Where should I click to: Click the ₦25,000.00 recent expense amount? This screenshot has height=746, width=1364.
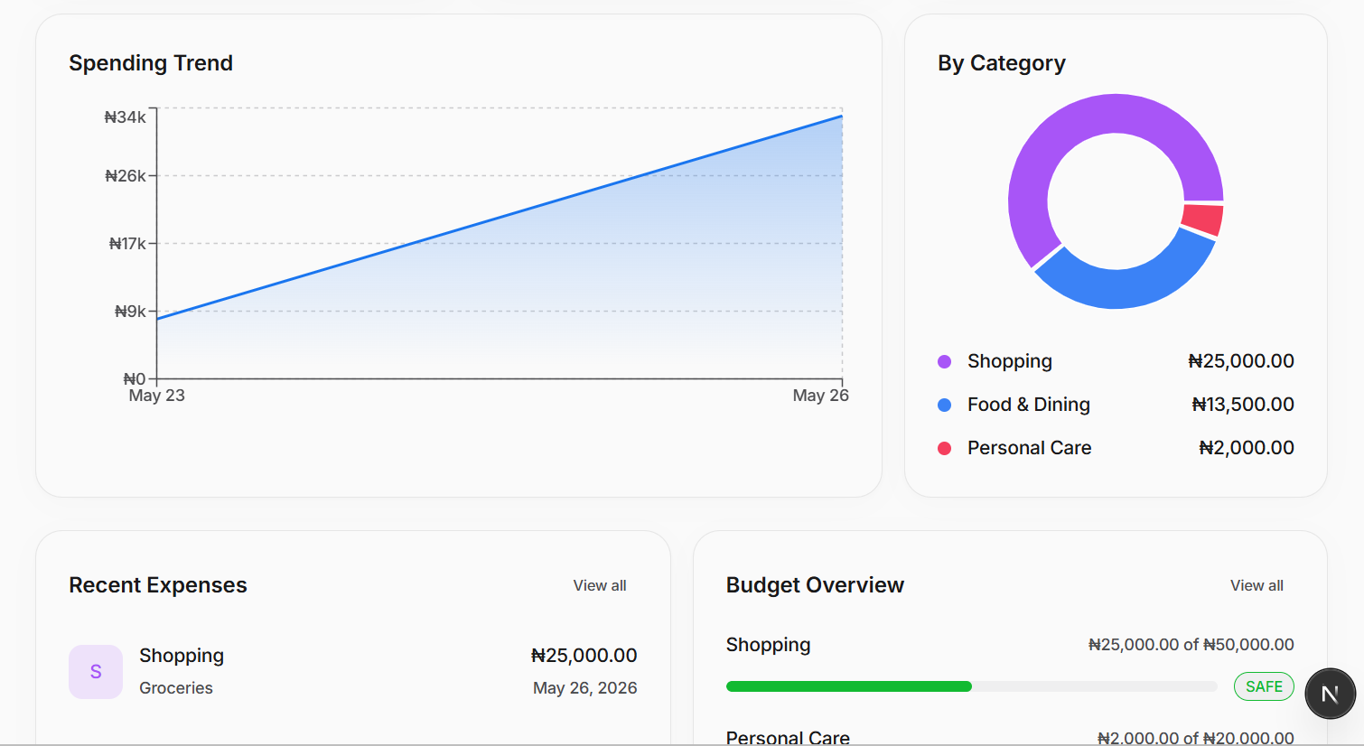pos(584,656)
